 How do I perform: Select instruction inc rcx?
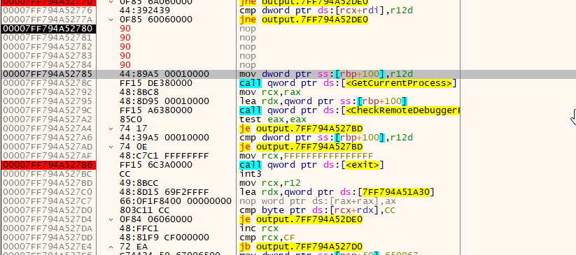pos(259,228)
